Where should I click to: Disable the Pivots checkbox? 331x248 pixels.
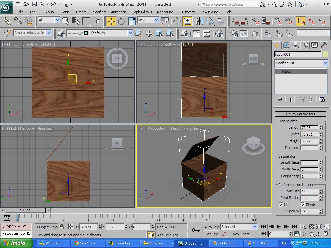tap(303, 204)
